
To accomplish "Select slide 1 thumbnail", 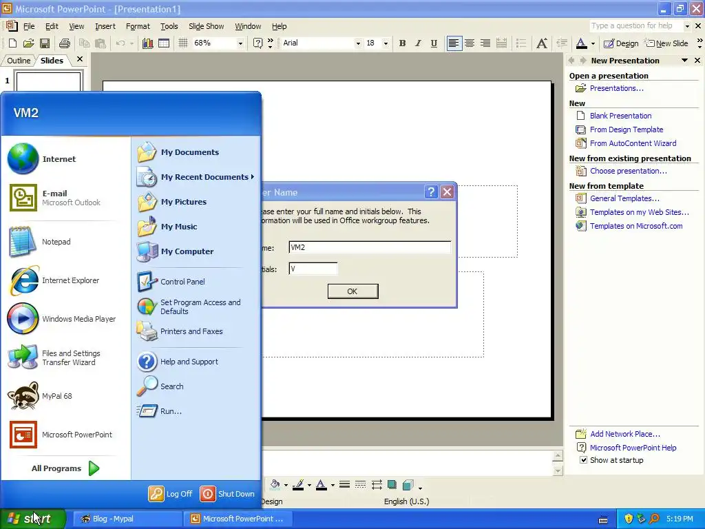I will tap(48, 81).
